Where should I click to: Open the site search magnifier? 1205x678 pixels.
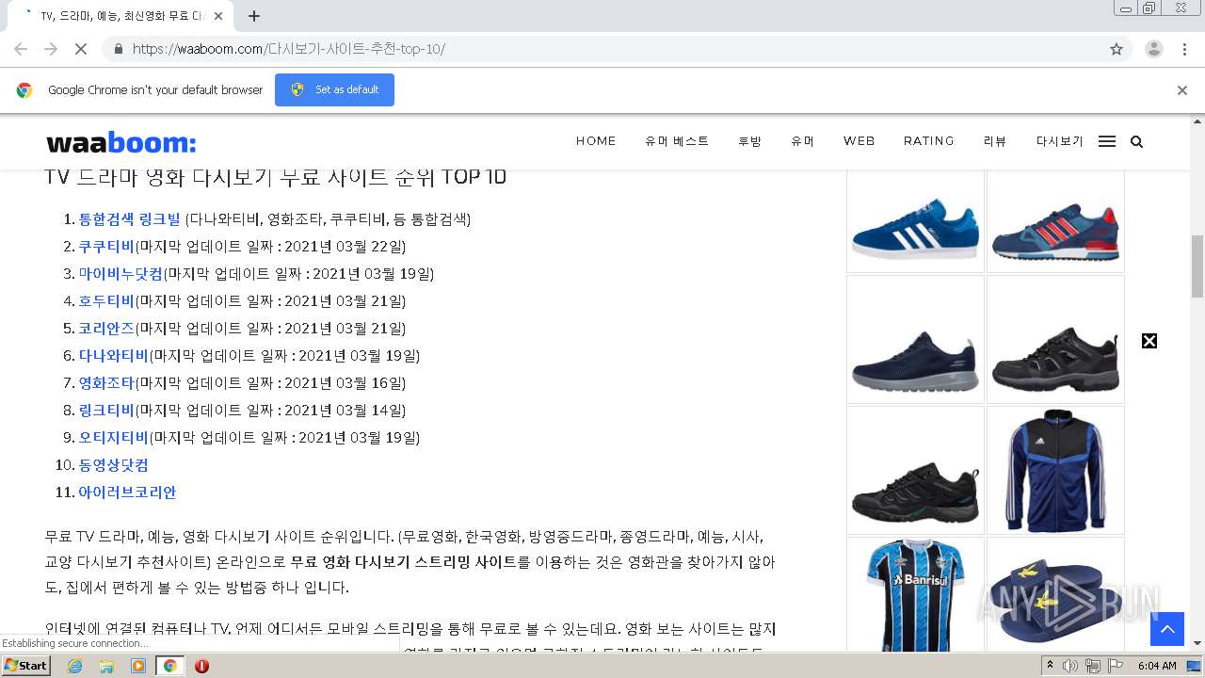coord(1136,141)
